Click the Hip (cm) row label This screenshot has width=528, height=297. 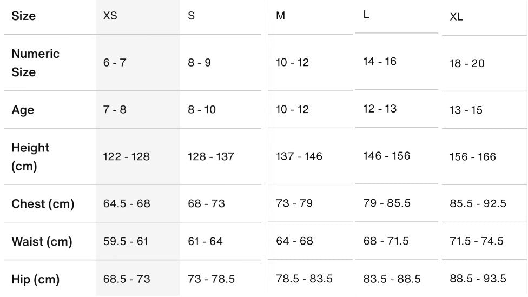coord(35,280)
